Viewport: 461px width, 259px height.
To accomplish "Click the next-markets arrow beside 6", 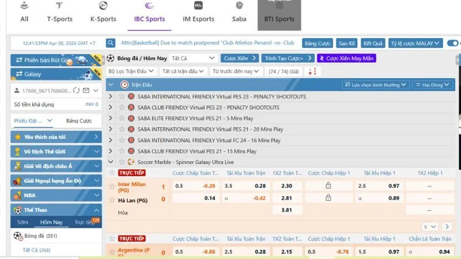I will (x=447, y=227).
